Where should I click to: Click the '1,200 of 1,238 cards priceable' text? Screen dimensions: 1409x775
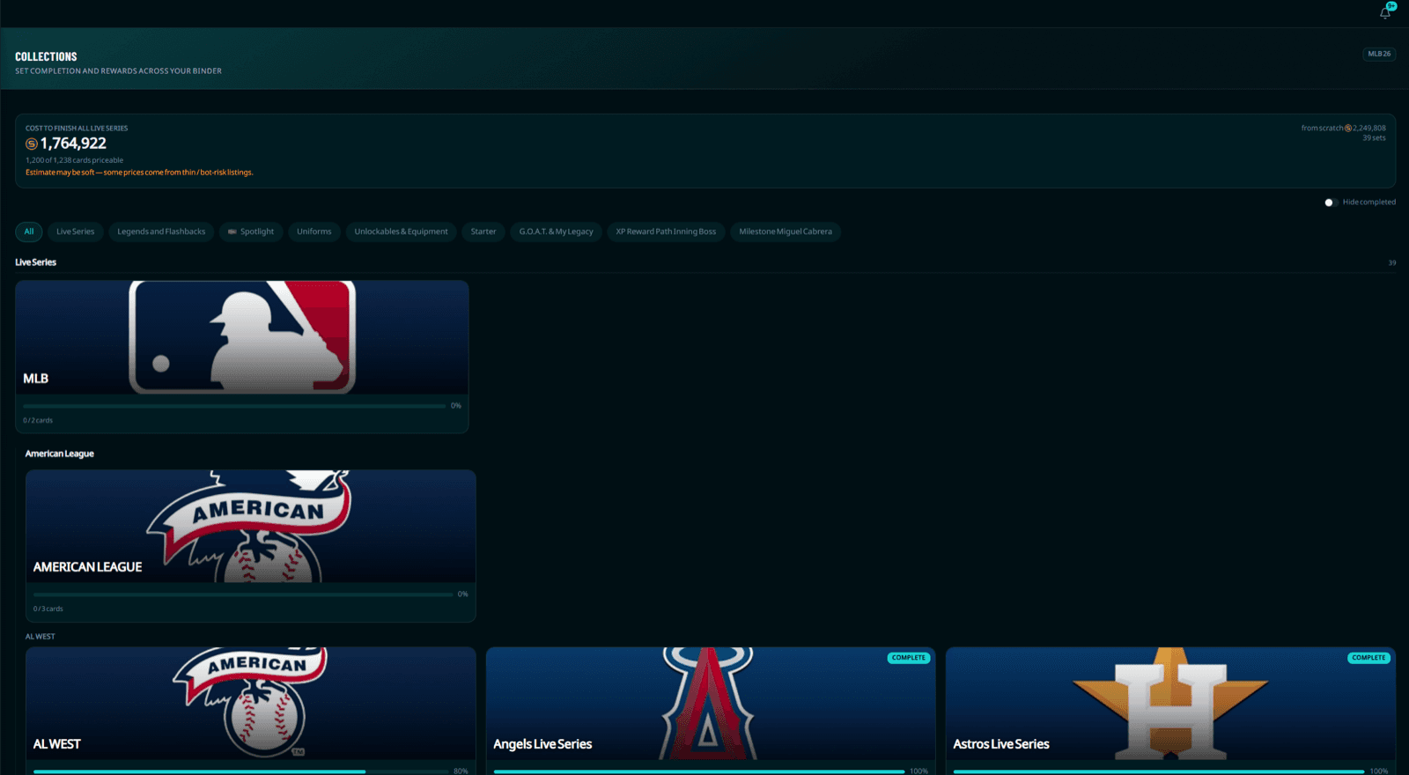click(x=75, y=160)
